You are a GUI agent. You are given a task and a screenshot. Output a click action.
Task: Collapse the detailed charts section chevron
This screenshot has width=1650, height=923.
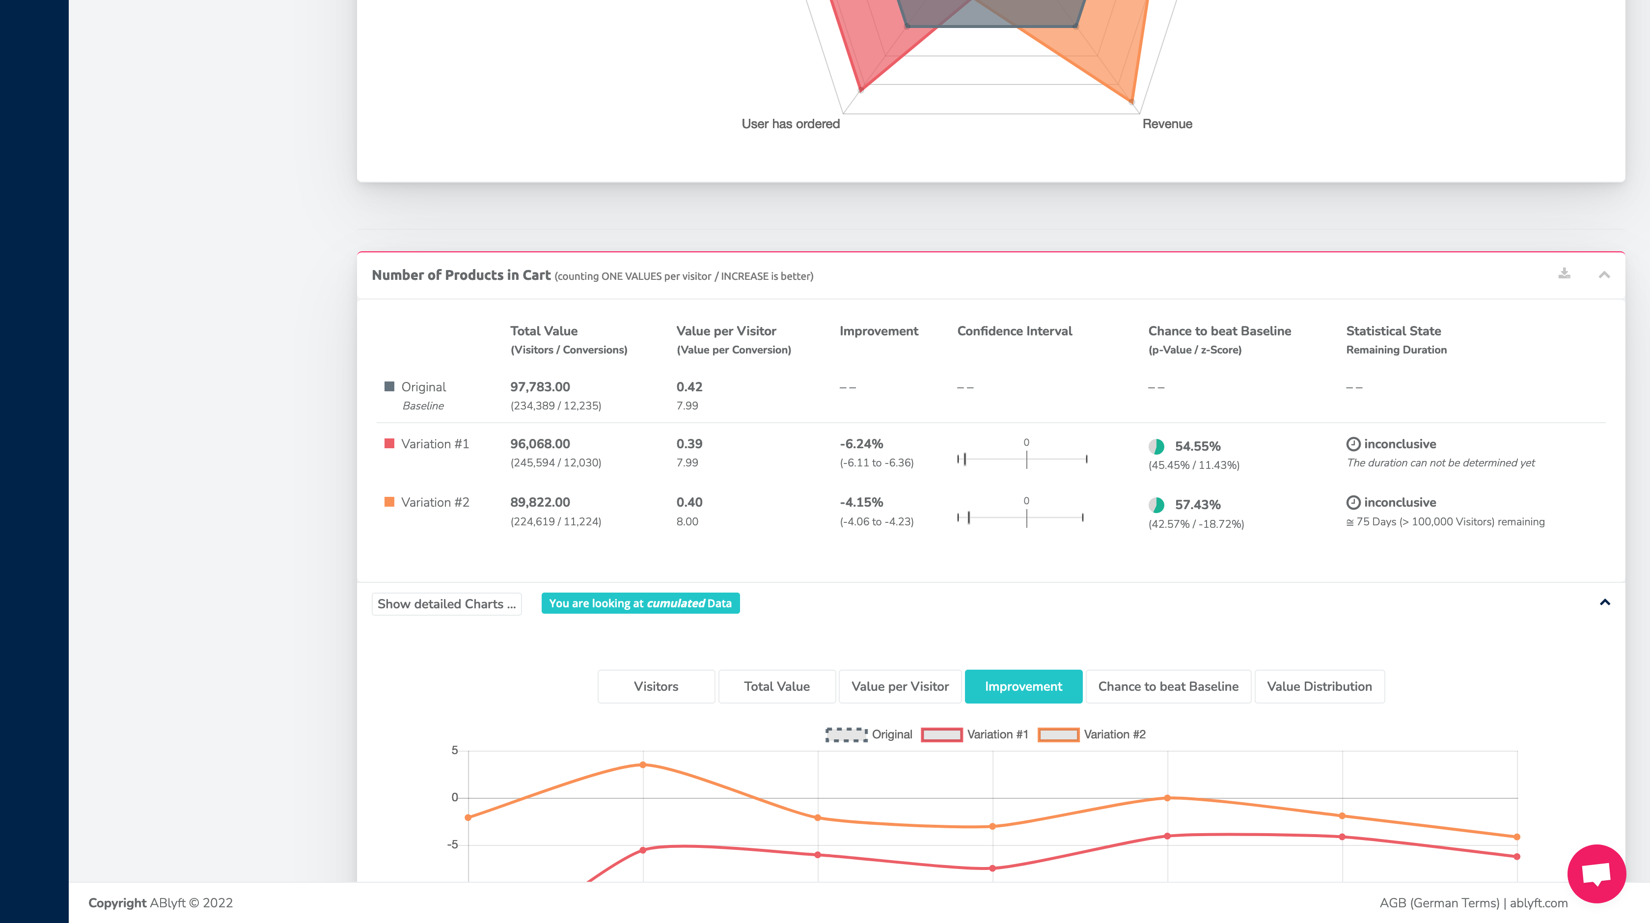pos(1604,602)
